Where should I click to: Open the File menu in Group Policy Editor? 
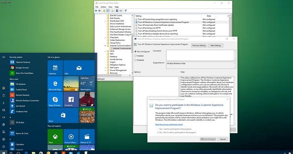click(x=97, y=7)
